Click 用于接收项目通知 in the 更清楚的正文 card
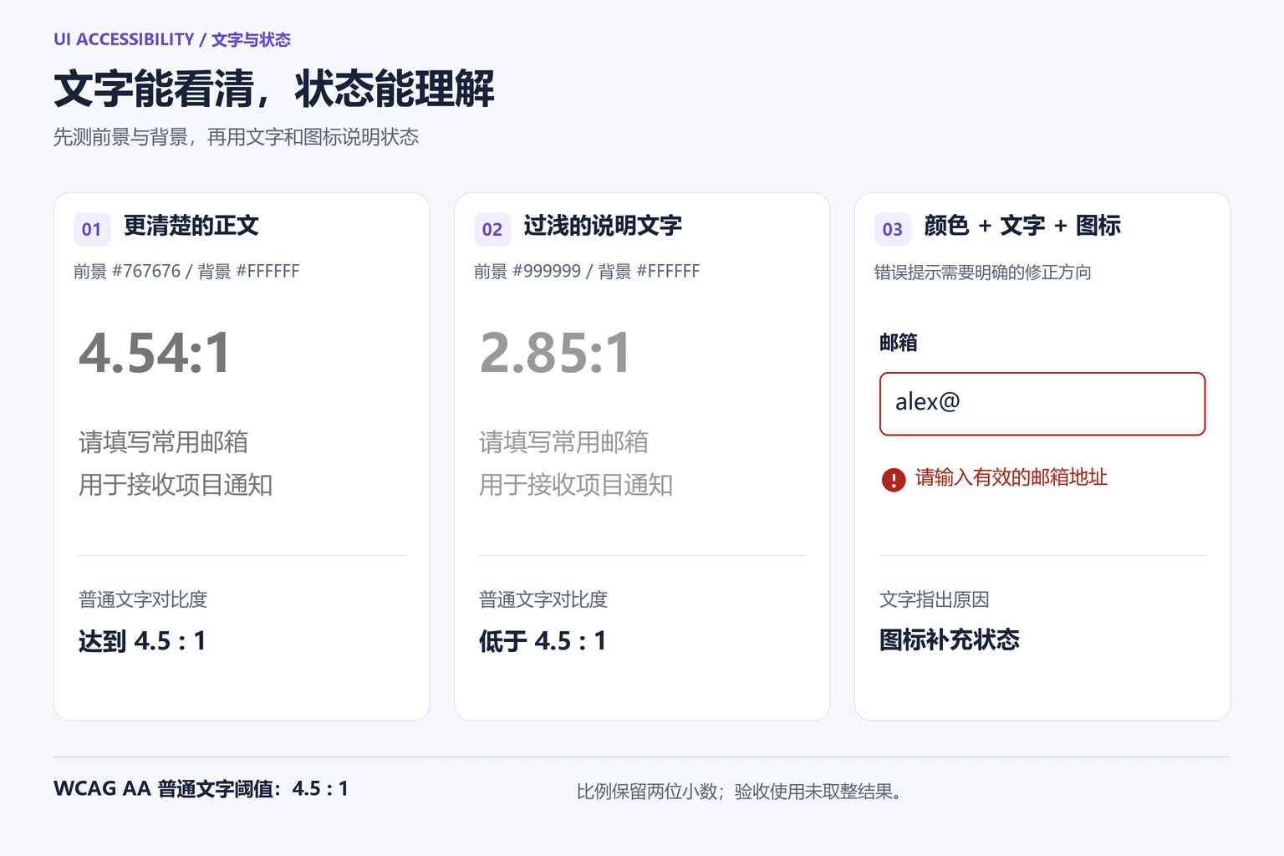This screenshot has height=856, width=1284. pos(176,485)
